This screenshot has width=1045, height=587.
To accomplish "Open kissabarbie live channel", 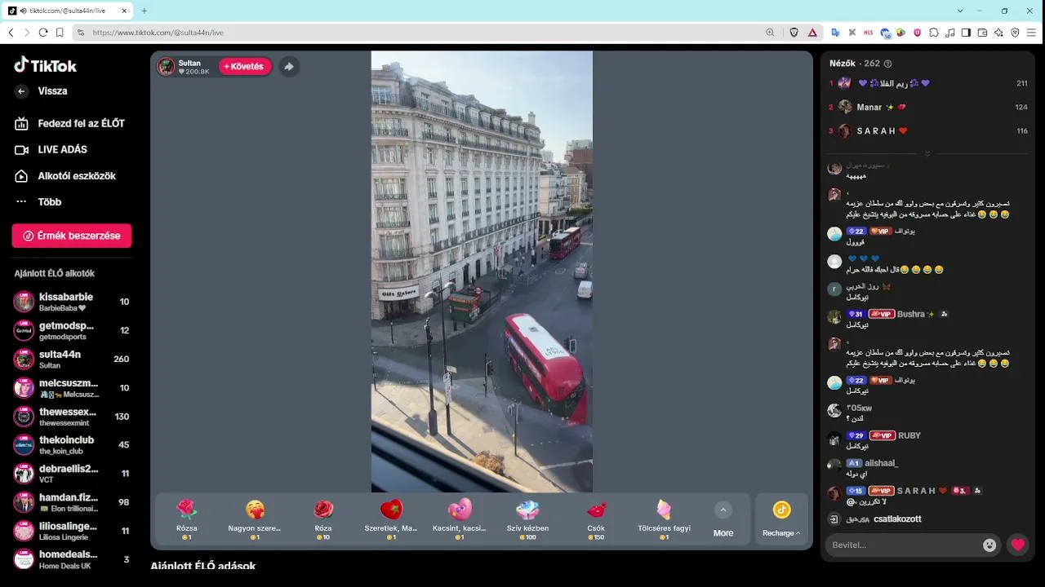I will (72, 302).
